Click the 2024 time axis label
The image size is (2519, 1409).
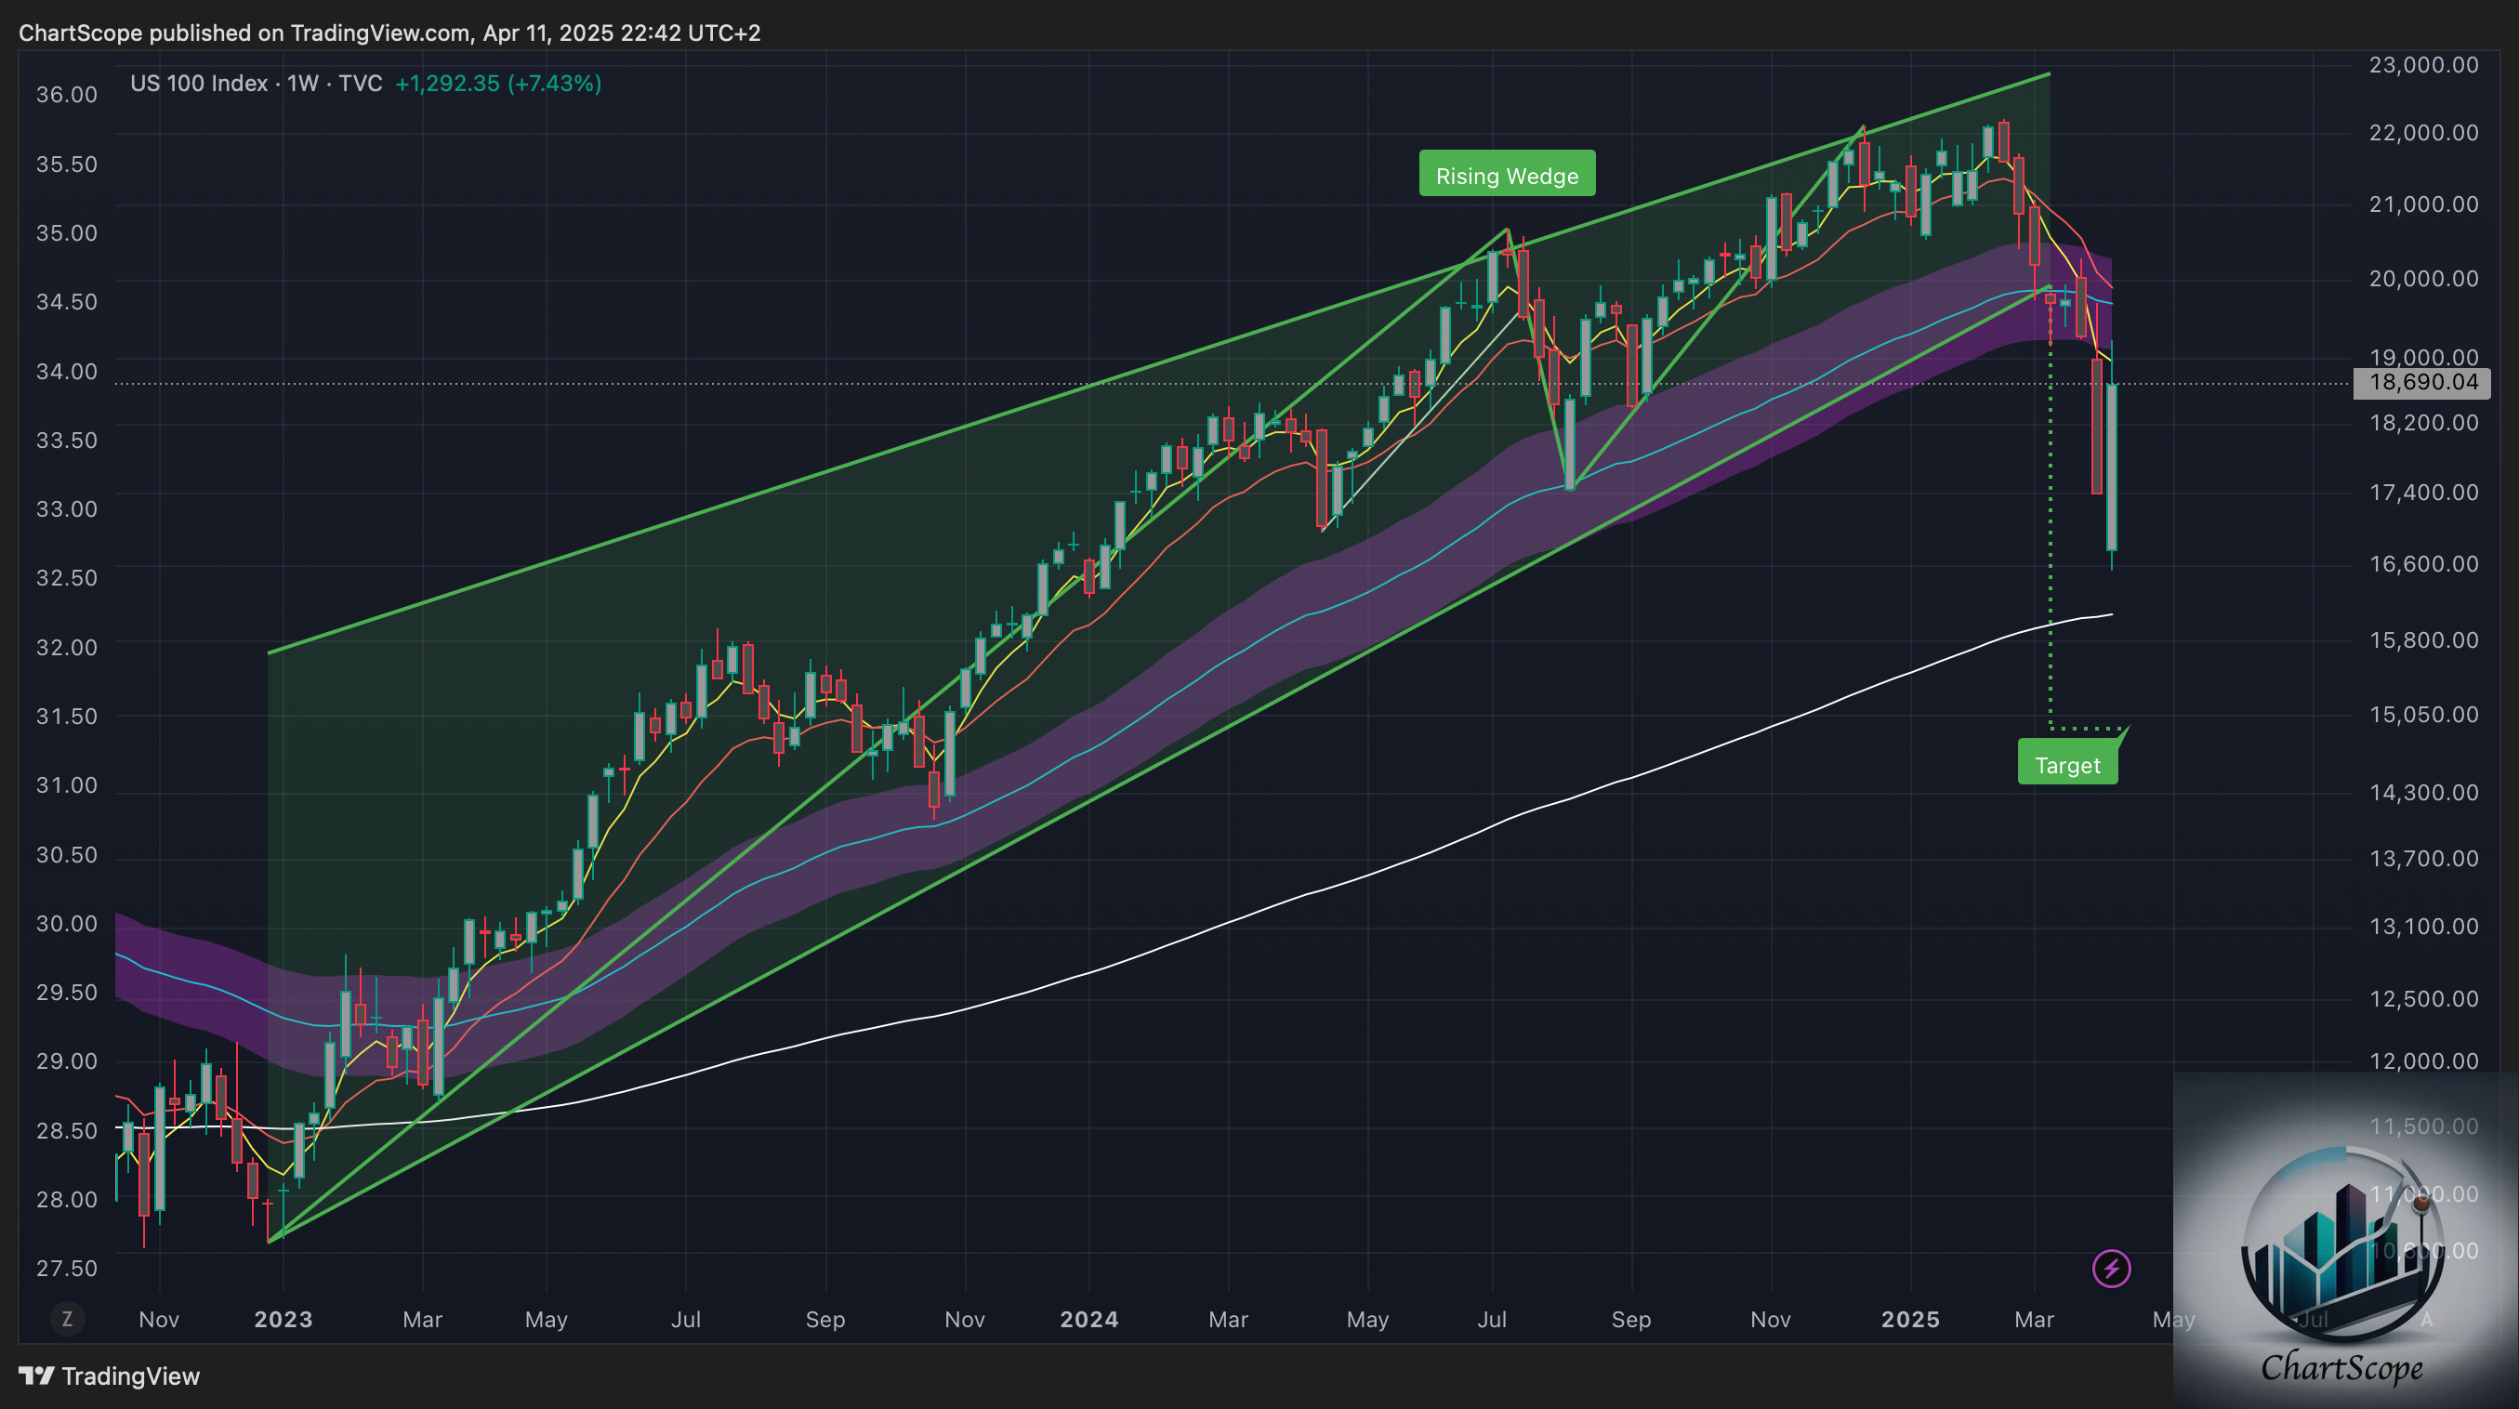point(1088,1319)
